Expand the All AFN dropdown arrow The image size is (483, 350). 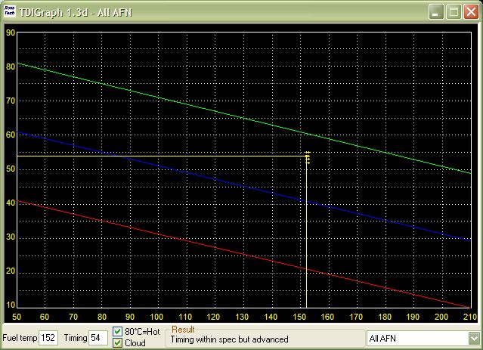pos(473,338)
